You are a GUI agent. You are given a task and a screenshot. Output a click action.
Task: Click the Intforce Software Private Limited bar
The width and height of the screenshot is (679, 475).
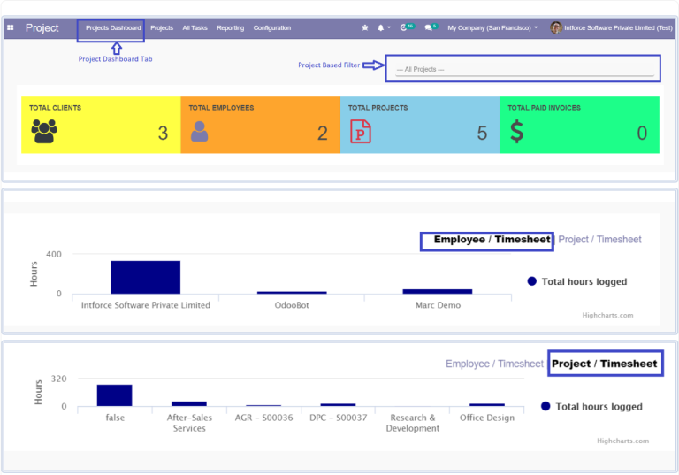click(146, 278)
